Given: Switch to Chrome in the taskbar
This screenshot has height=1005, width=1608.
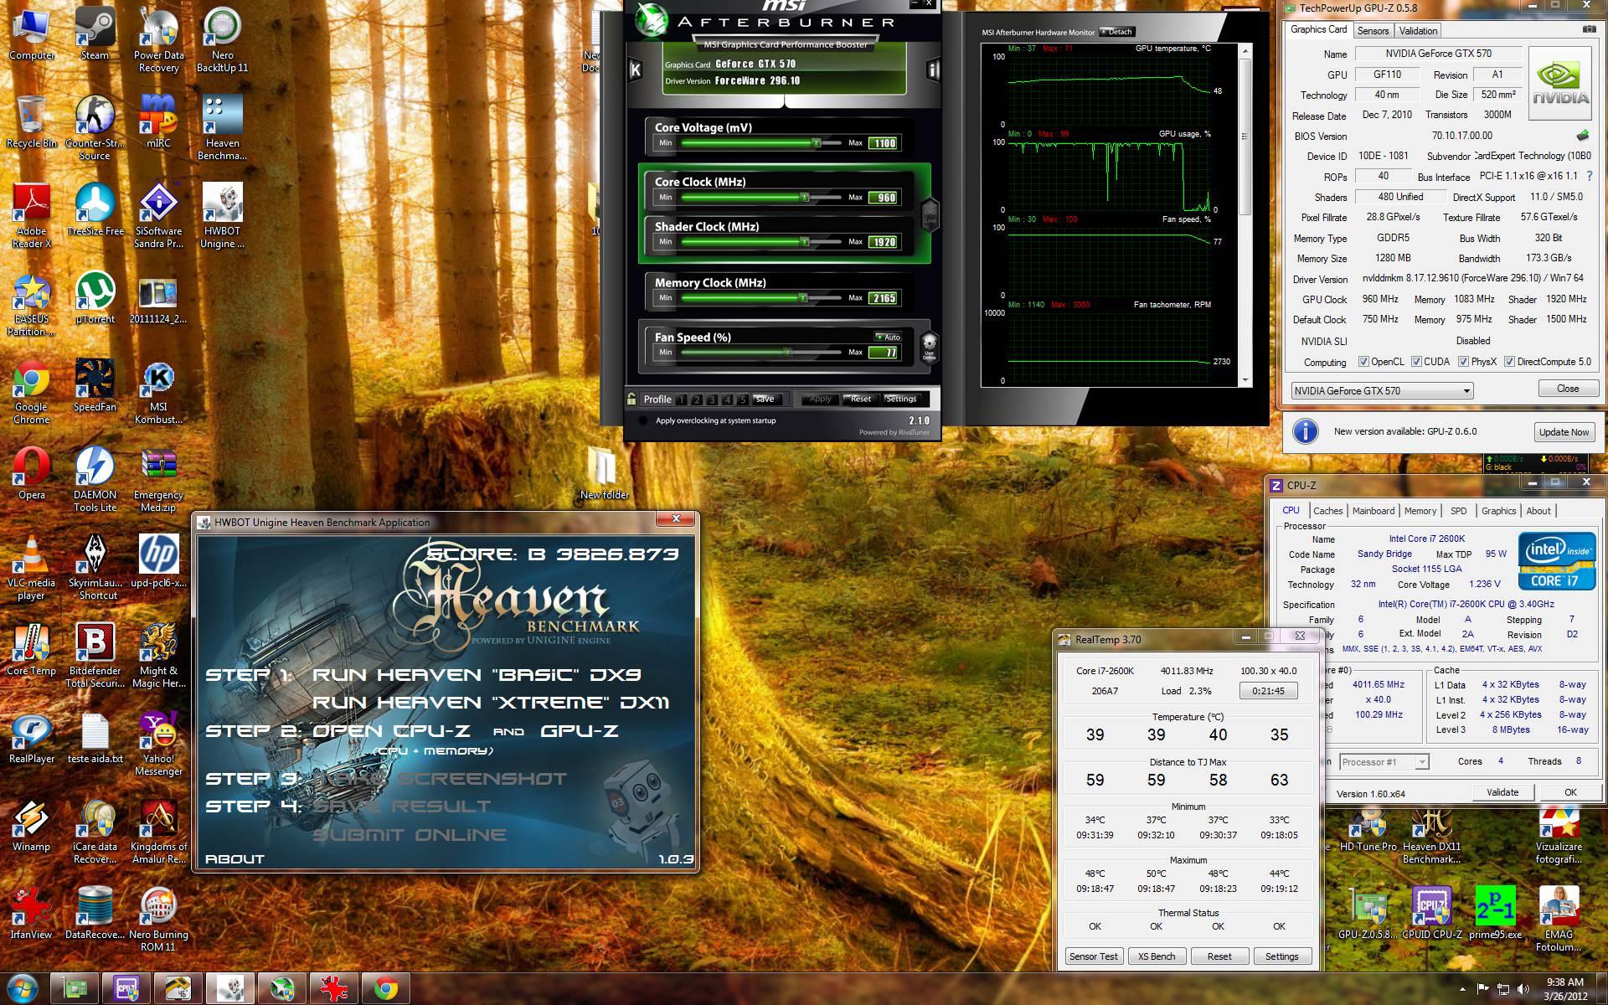Looking at the screenshot, I should click(x=386, y=989).
